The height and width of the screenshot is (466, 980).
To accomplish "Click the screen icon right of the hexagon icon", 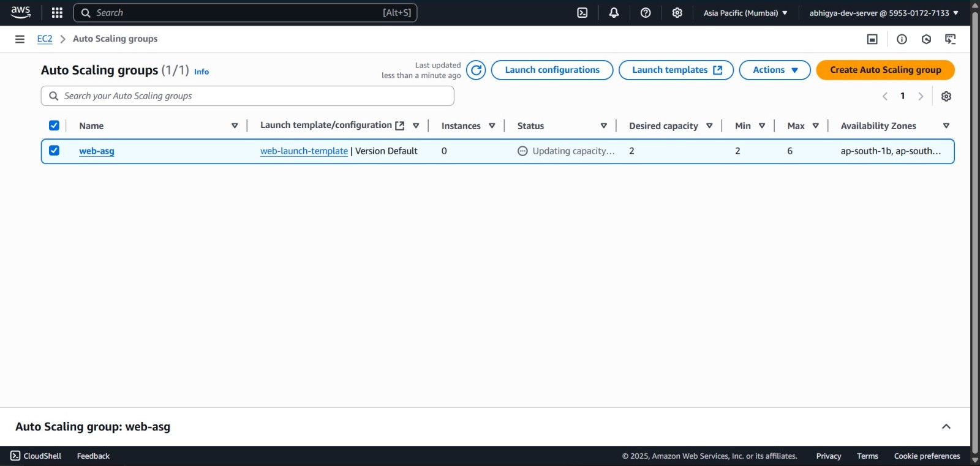I will [x=951, y=39].
